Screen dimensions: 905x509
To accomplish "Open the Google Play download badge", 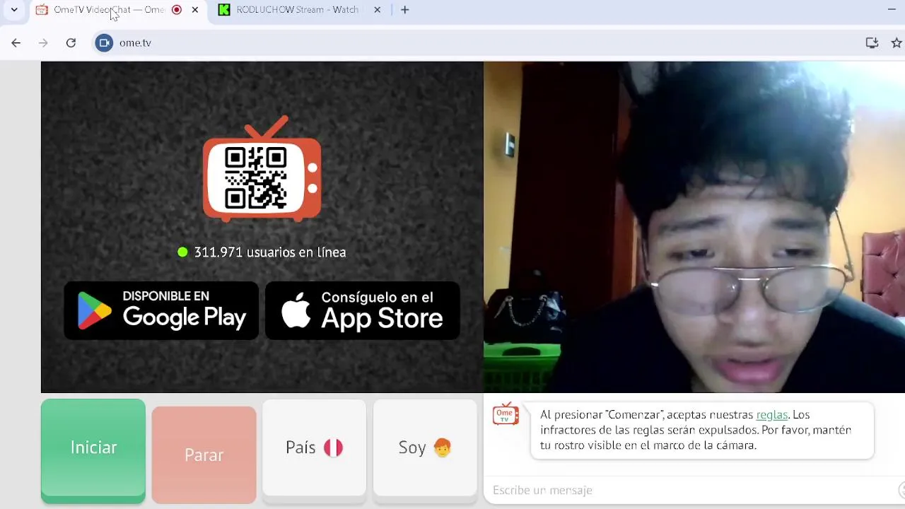I will (x=161, y=311).
